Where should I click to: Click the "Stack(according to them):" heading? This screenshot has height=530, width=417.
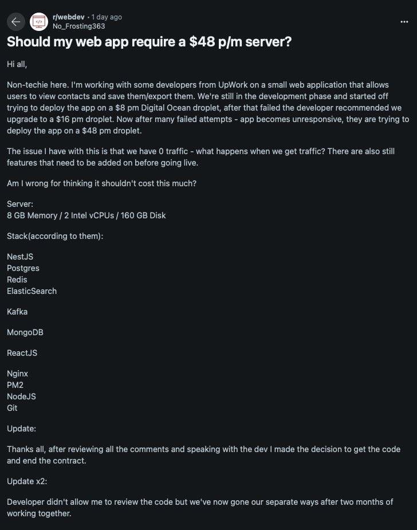pos(55,235)
